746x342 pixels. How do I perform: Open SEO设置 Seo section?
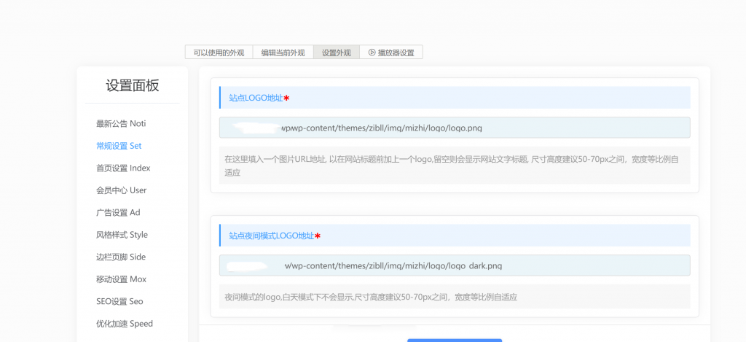point(119,301)
